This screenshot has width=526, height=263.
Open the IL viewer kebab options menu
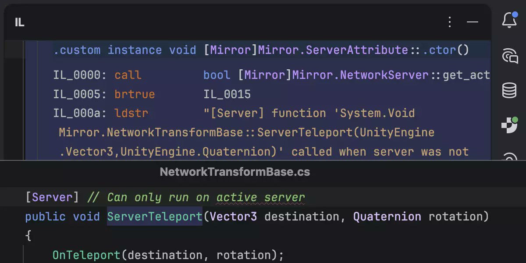click(x=450, y=22)
